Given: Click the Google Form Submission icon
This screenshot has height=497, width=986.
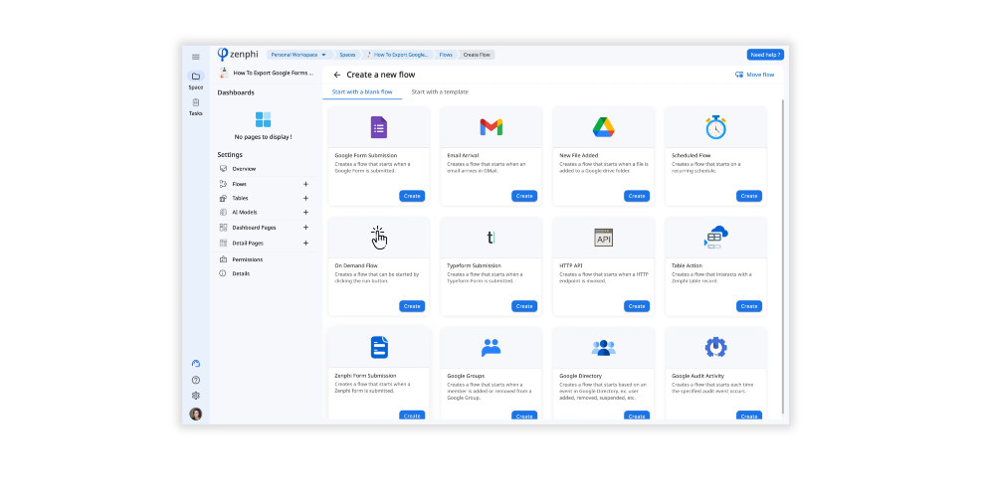Looking at the screenshot, I should tap(378, 127).
